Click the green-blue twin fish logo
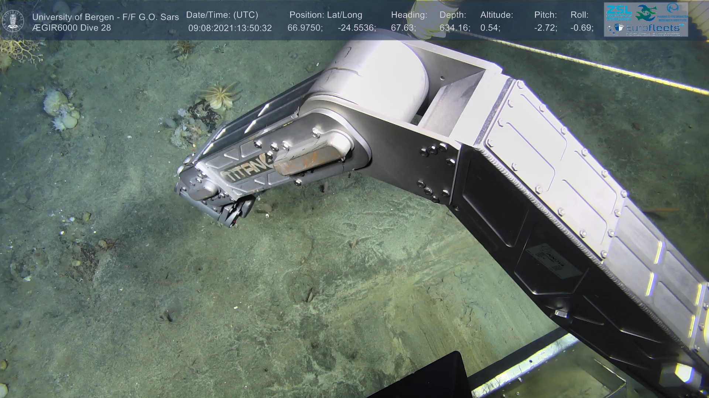Image resolution: width=709 pixels, height=398 pixels. tap(645, 13)
